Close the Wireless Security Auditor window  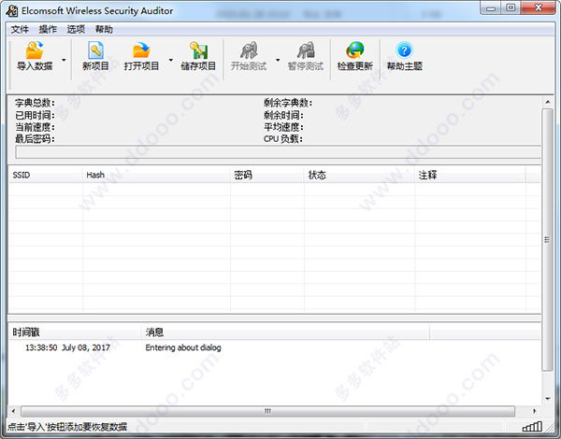pos(539,7)
